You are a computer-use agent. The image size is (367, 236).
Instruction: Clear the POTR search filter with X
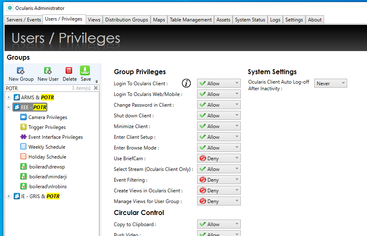[x=96, y=88]
